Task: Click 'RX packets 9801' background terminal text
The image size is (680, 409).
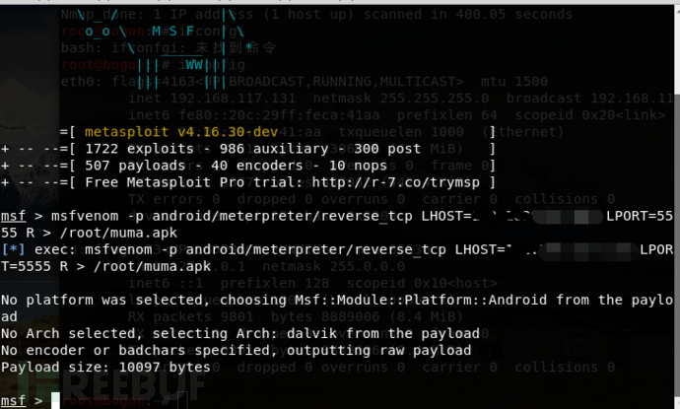Action: [190, 317]
